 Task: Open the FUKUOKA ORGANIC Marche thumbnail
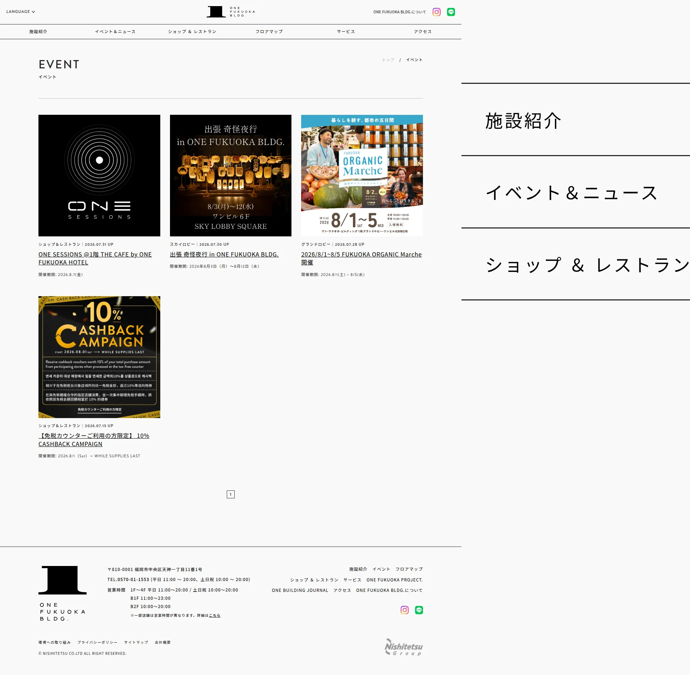(x=362, y=176)
